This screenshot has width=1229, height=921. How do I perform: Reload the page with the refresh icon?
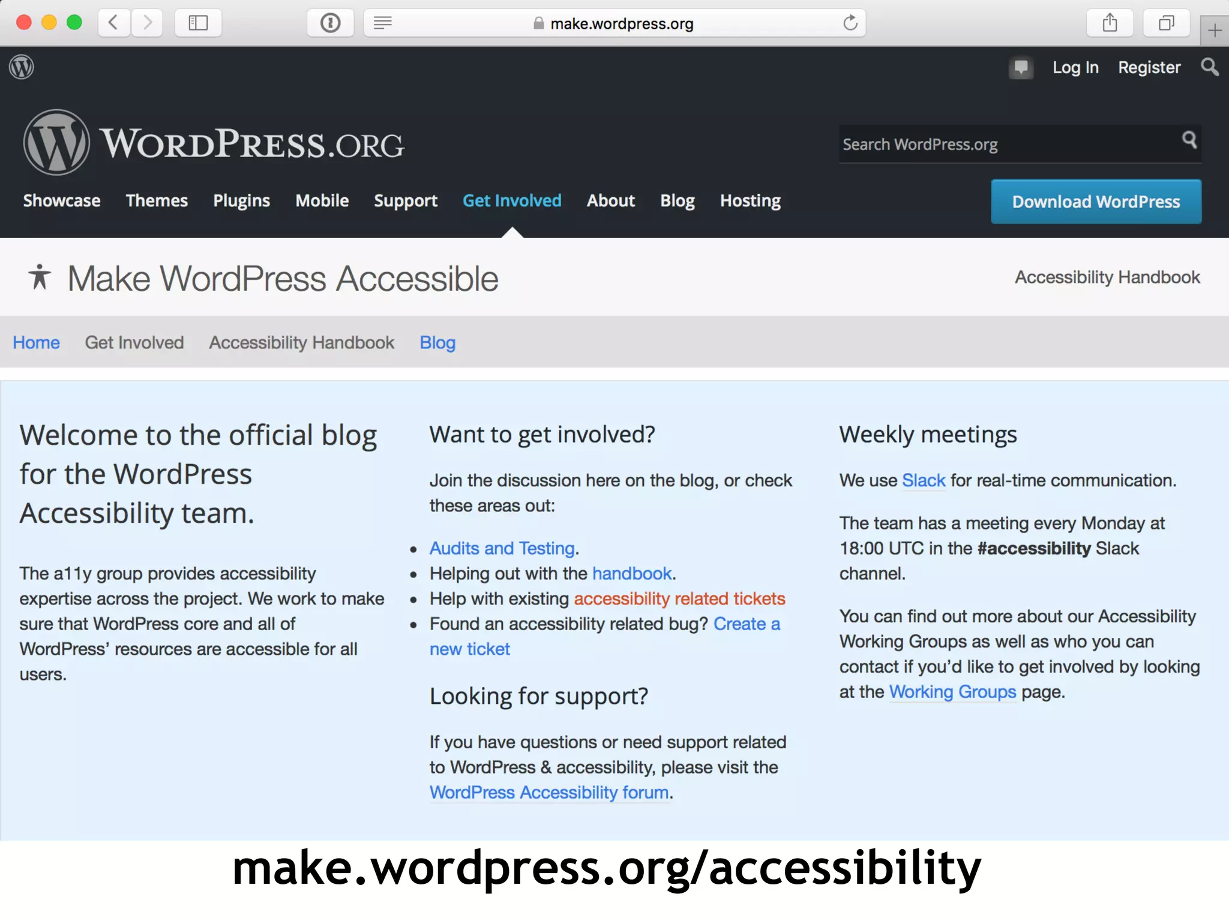tap(850, 23)
